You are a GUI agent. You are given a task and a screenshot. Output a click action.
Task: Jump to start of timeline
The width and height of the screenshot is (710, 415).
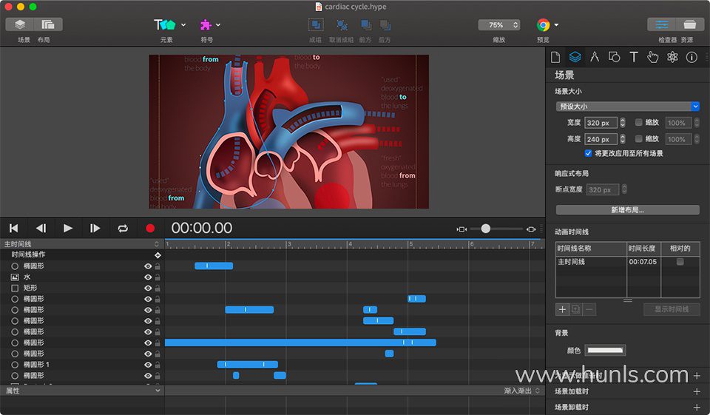click(13, 229)
